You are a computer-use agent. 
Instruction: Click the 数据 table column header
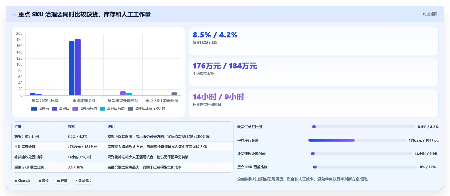pyautogui.click(x=71, y=127)
